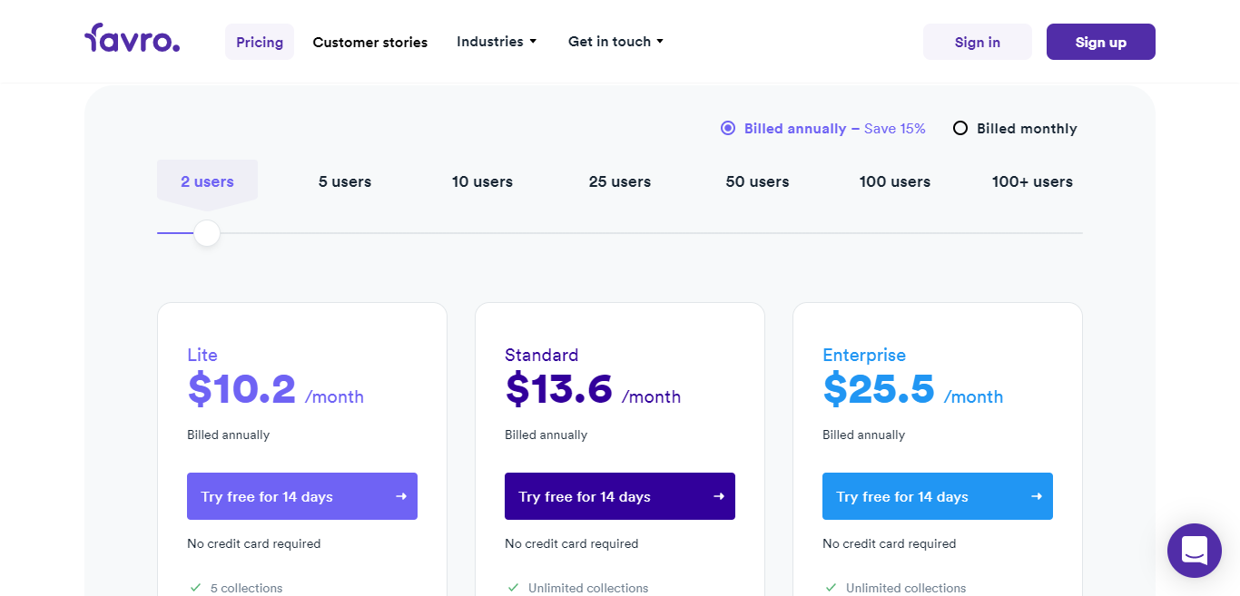The height and width of the screenshot is (596, 1240).
Task: Select the 50 users tier
Action: click(757, 181)
